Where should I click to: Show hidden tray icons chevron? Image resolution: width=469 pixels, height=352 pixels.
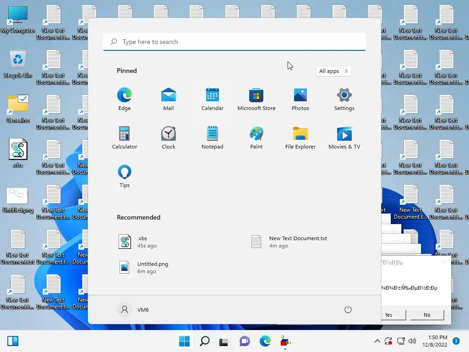point(377,341)
